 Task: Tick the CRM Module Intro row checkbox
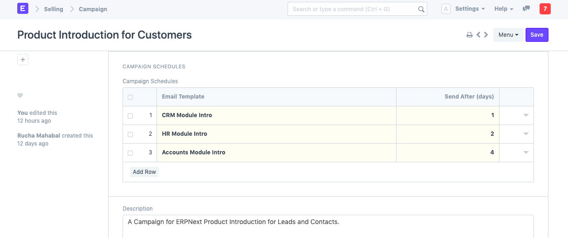tap(130, 116)
